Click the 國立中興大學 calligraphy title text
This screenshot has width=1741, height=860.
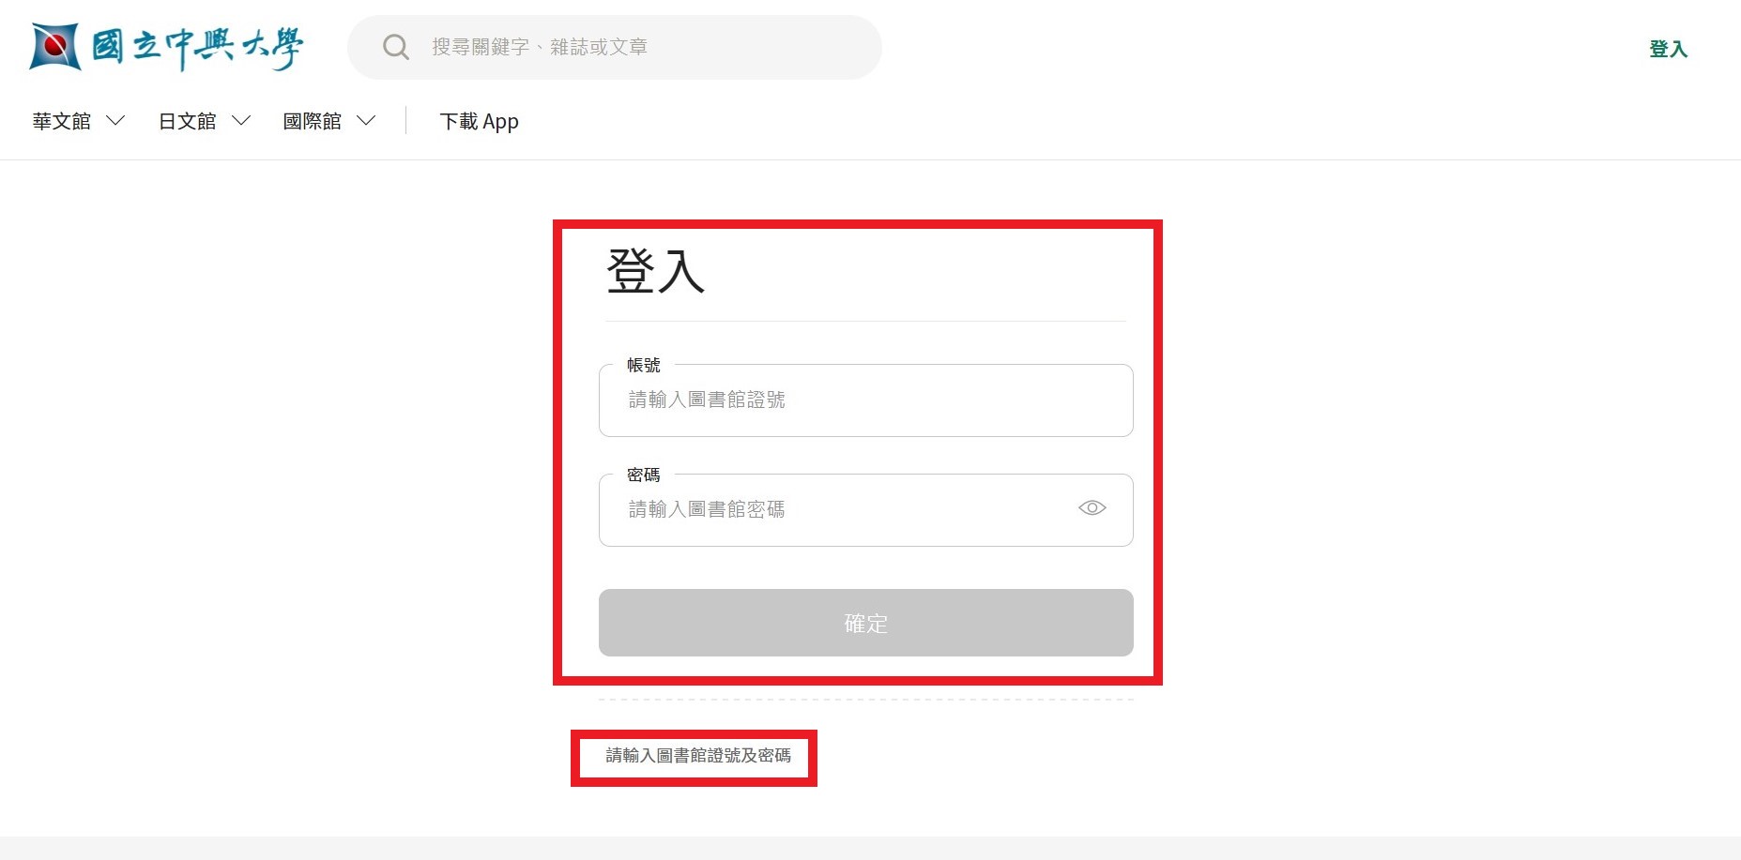[198, 48]
